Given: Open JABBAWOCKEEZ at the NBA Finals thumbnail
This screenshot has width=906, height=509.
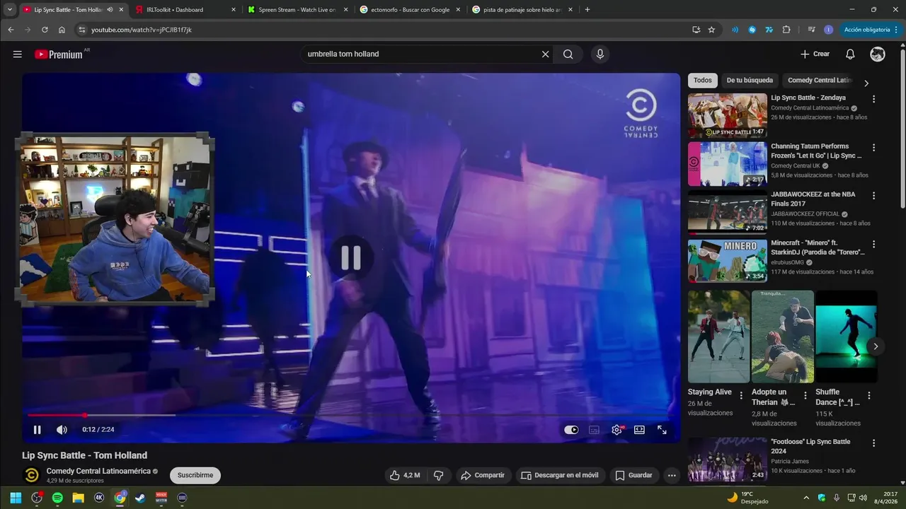Looking at the screenshot, I should pos(727,212).
